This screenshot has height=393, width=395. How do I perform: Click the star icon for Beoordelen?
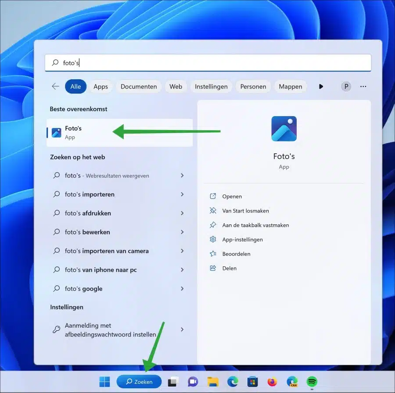click(x=213, y=254)
